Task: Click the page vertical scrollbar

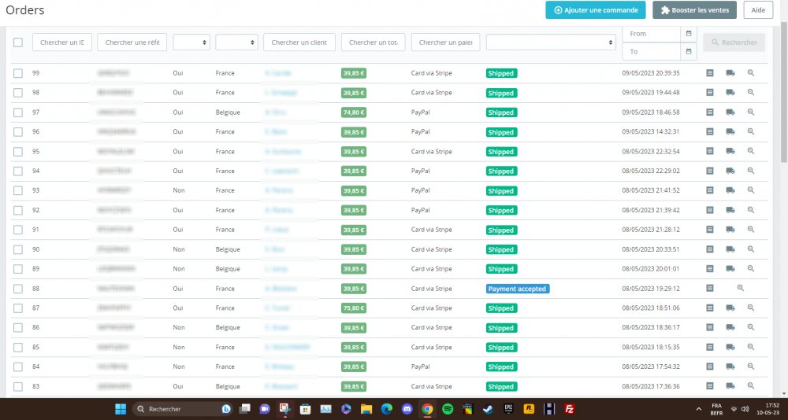Action: tap(784, 92)
